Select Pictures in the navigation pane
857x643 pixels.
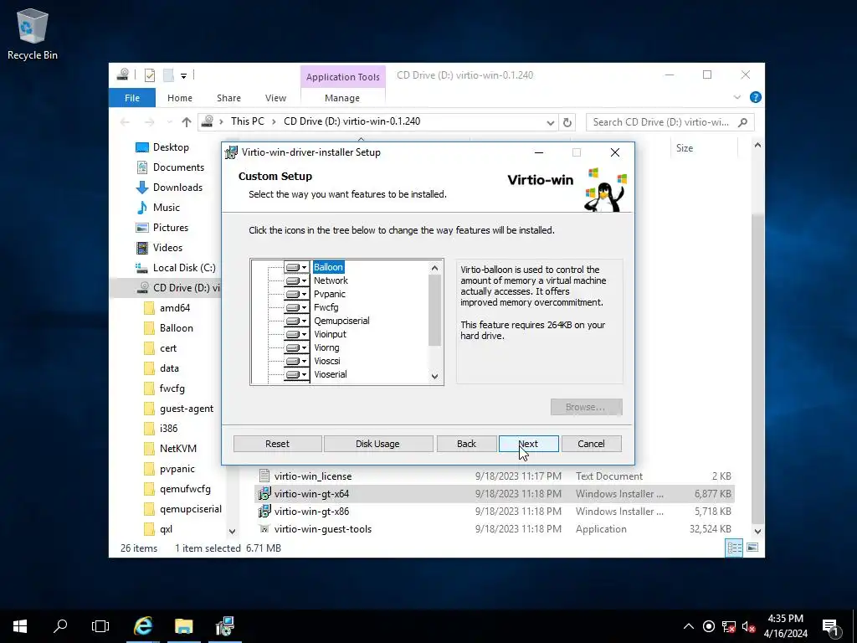click(x=171, y=228)
